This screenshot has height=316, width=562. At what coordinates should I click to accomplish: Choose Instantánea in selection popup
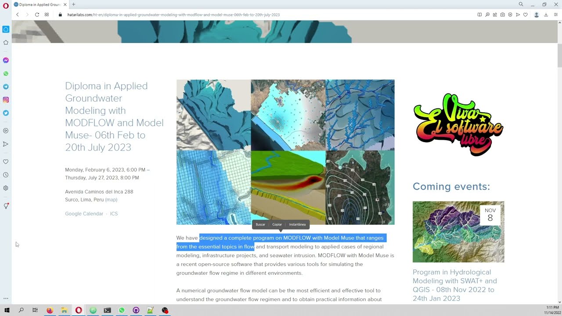pyautogui.click(x=297, y=224)
